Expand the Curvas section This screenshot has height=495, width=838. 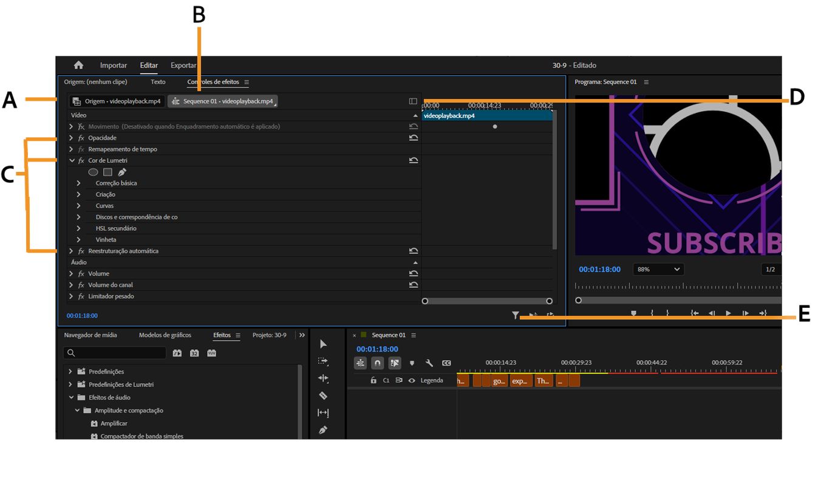coord(78,206)
